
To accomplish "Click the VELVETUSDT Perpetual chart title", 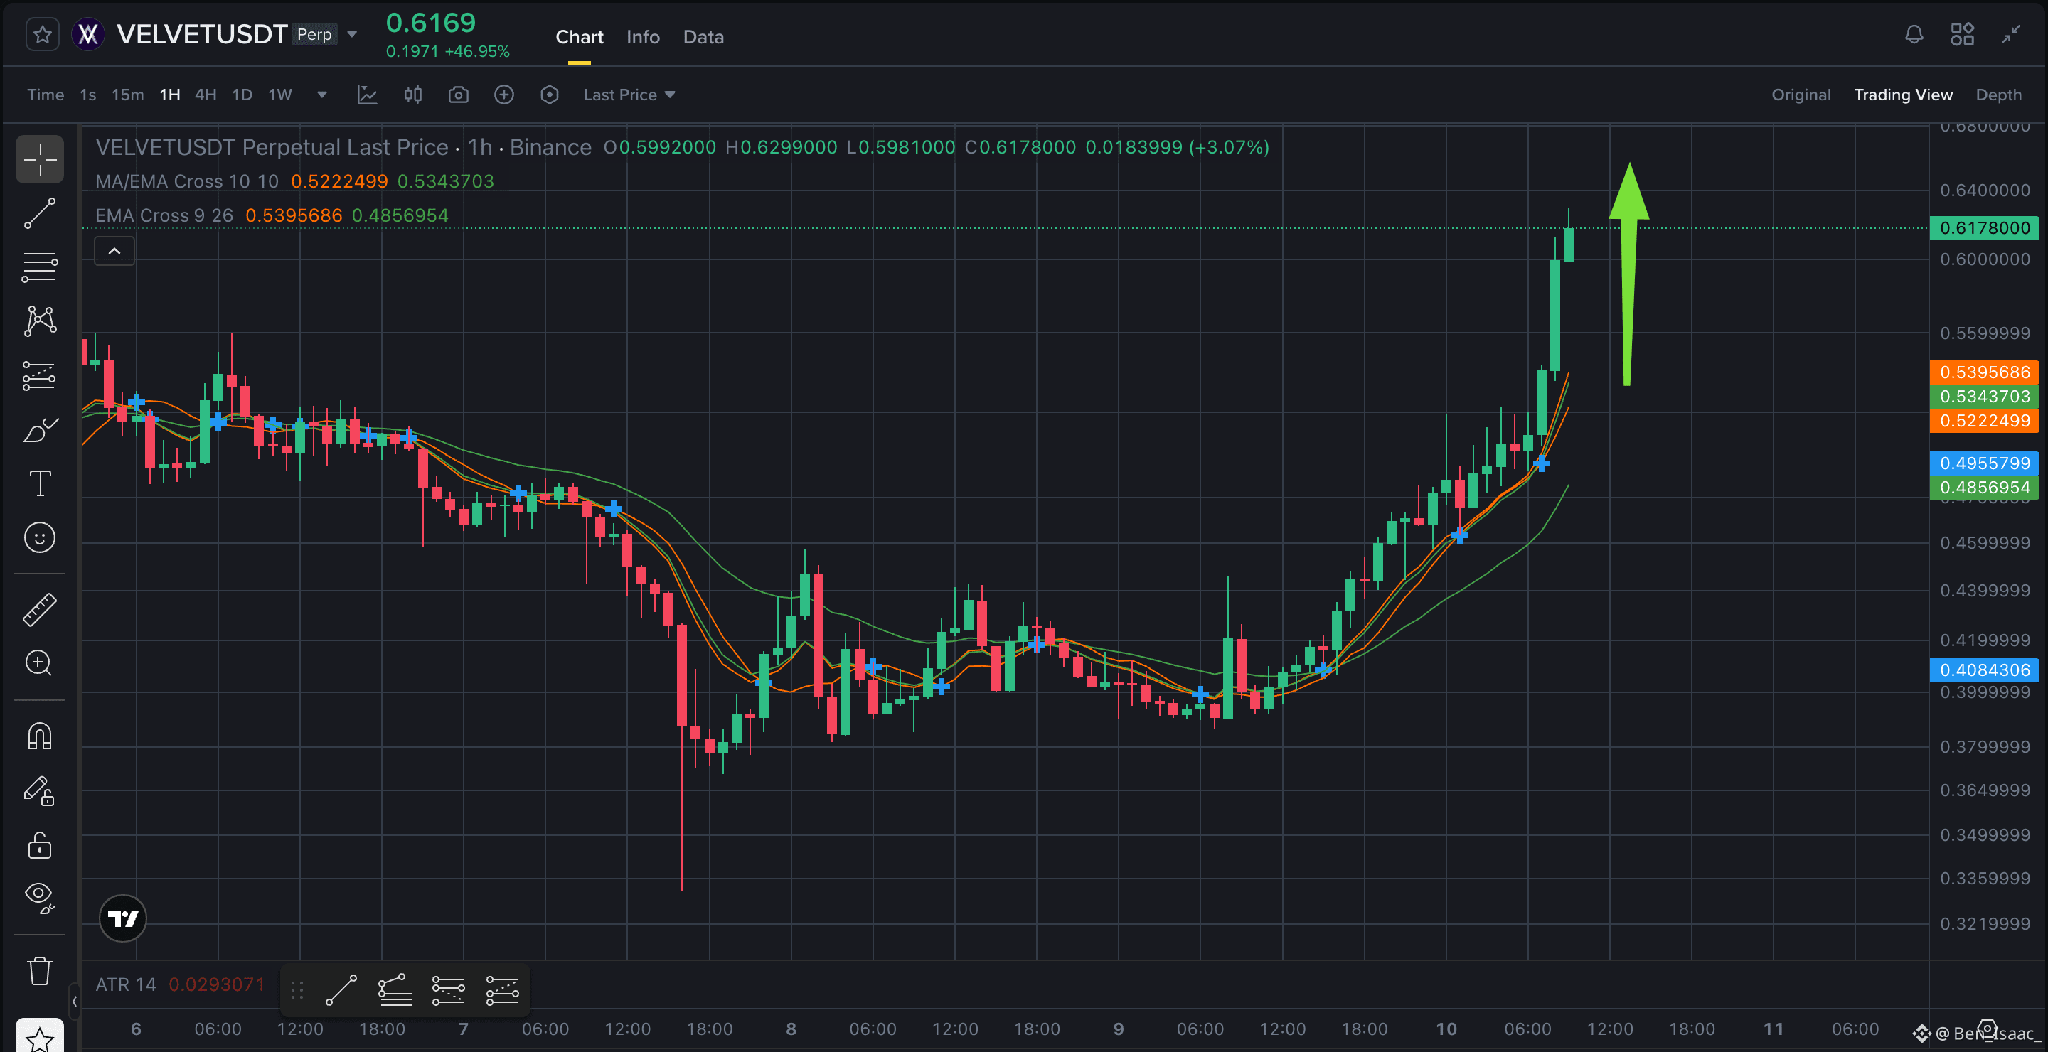I will 343,147.
